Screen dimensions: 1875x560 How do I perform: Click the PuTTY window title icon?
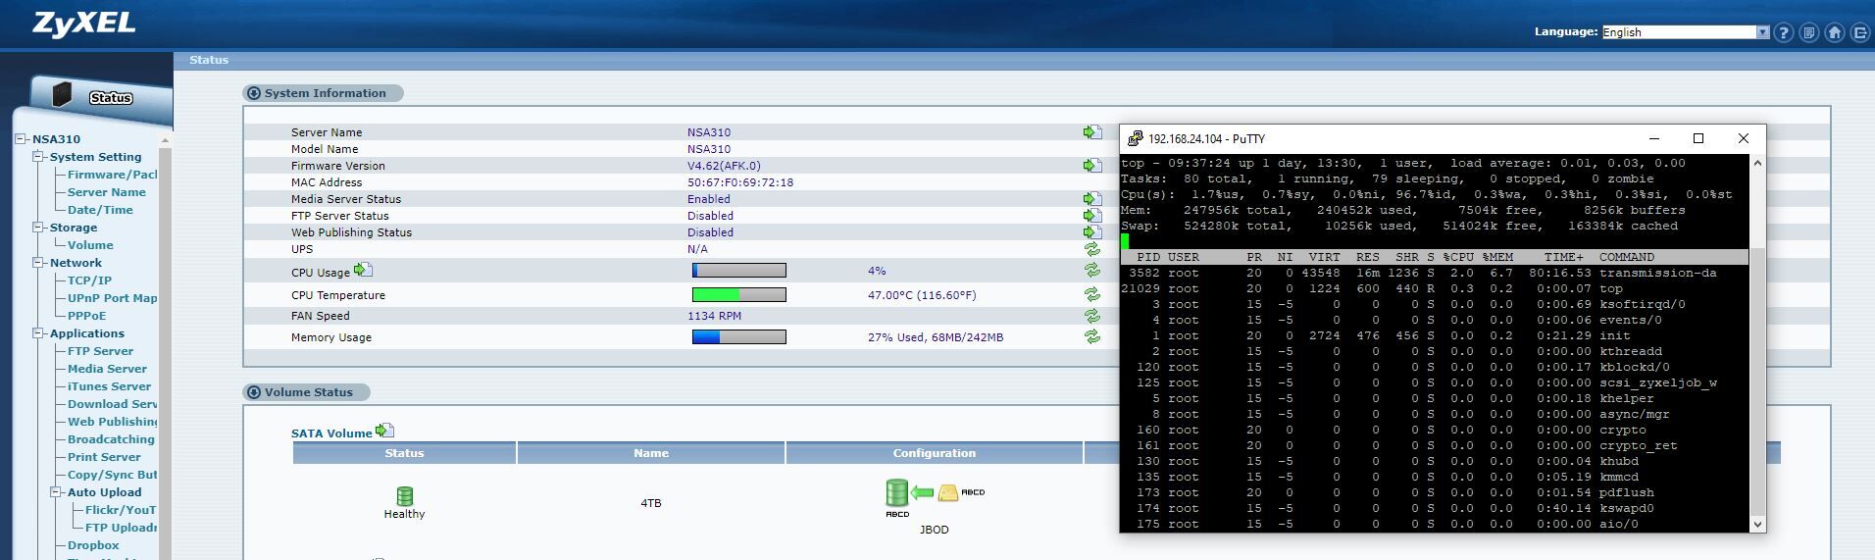point(1136,138)
